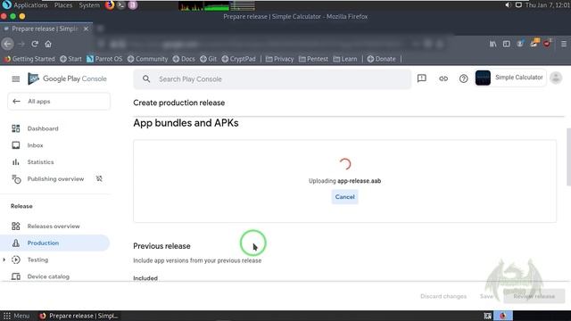This screenshot has width=571, height=321.
Task: Click the Google Play Console logo
Action: coord(67,78)
